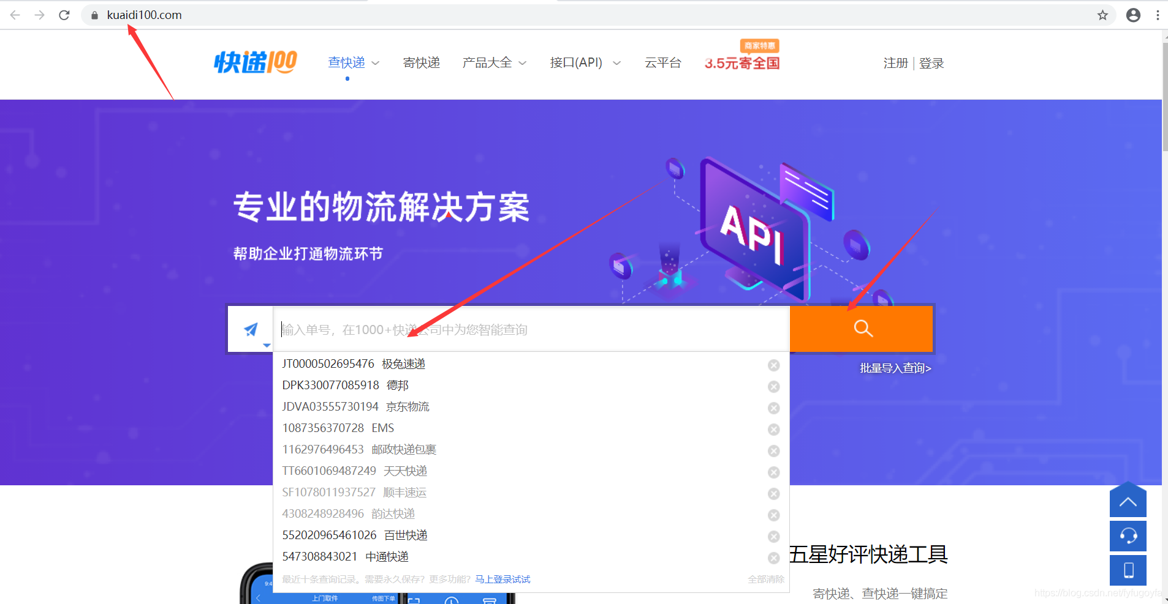The height and width of the screenshot is (604, 1168).
Task: Remove the DPK330077085918 history record
Action: tap(774, 387)
